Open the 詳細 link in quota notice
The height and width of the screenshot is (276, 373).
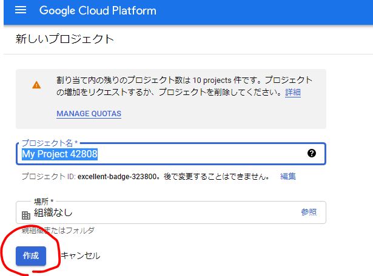(293, 93)
